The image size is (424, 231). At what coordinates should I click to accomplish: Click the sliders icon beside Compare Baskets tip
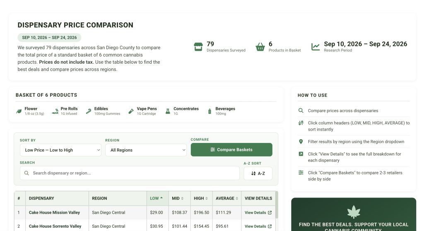point(301,172)
